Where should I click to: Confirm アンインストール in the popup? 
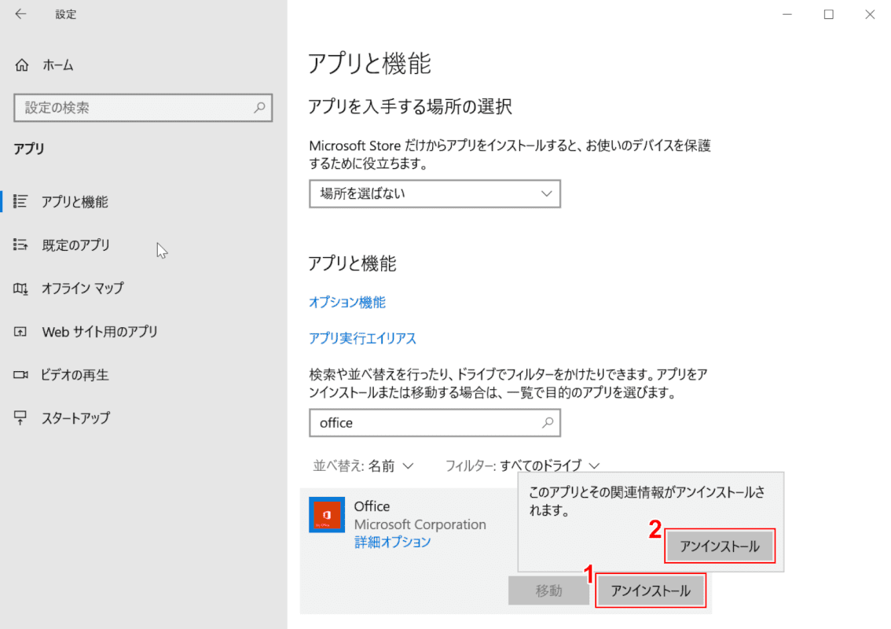720,546
